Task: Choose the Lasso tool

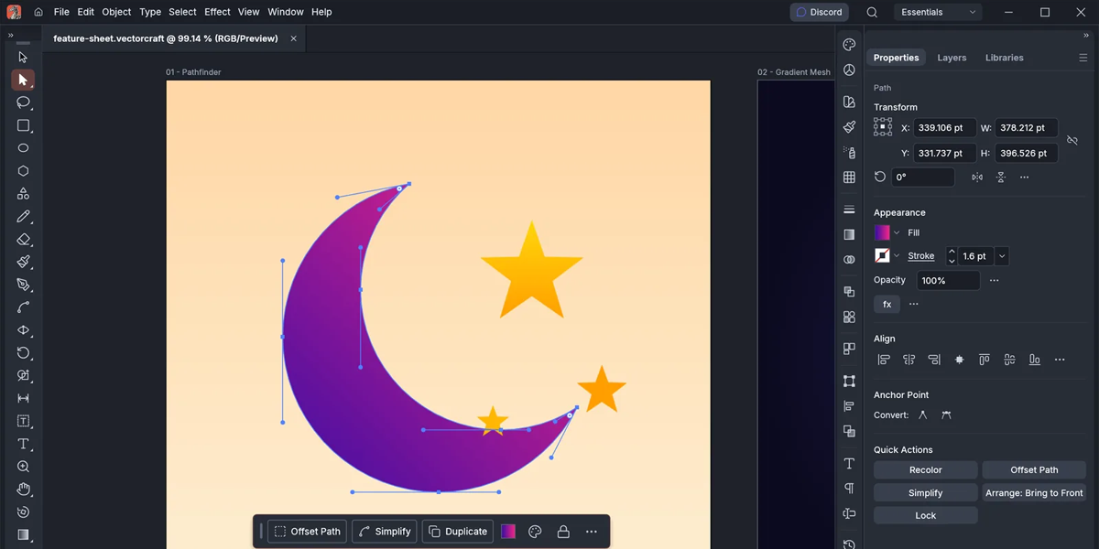Action: (x=23, y=102)
